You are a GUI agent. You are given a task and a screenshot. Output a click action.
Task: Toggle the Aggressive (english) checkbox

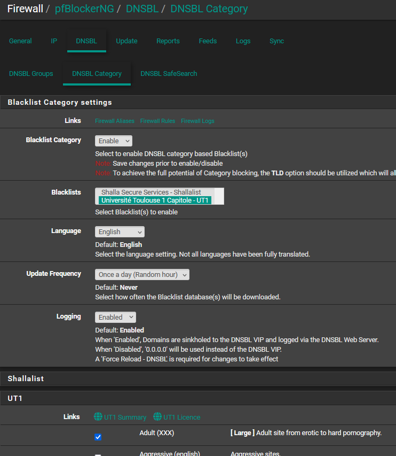click(98, 454)
